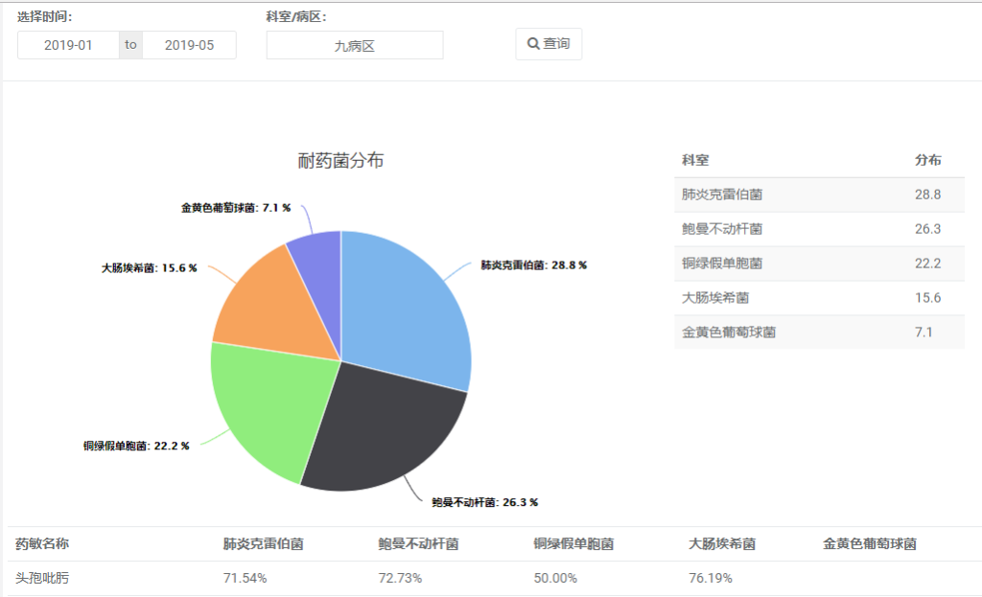Click pie label 金黄色葡萄球菌: 7.1 %
The image size is (982, 597).
(236, 208)
